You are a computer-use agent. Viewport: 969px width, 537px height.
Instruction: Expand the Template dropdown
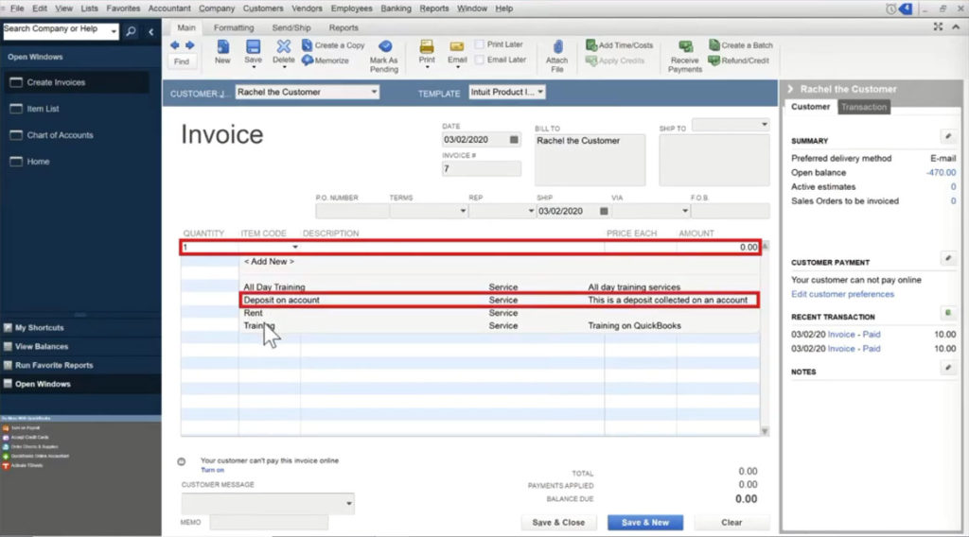pyautogui.click(x=540, y=93)
